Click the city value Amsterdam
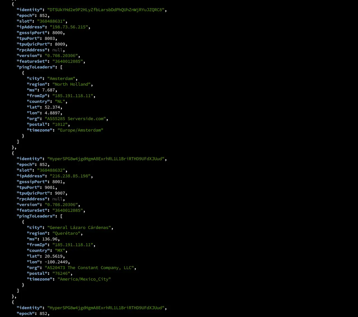 click(61, 79)
